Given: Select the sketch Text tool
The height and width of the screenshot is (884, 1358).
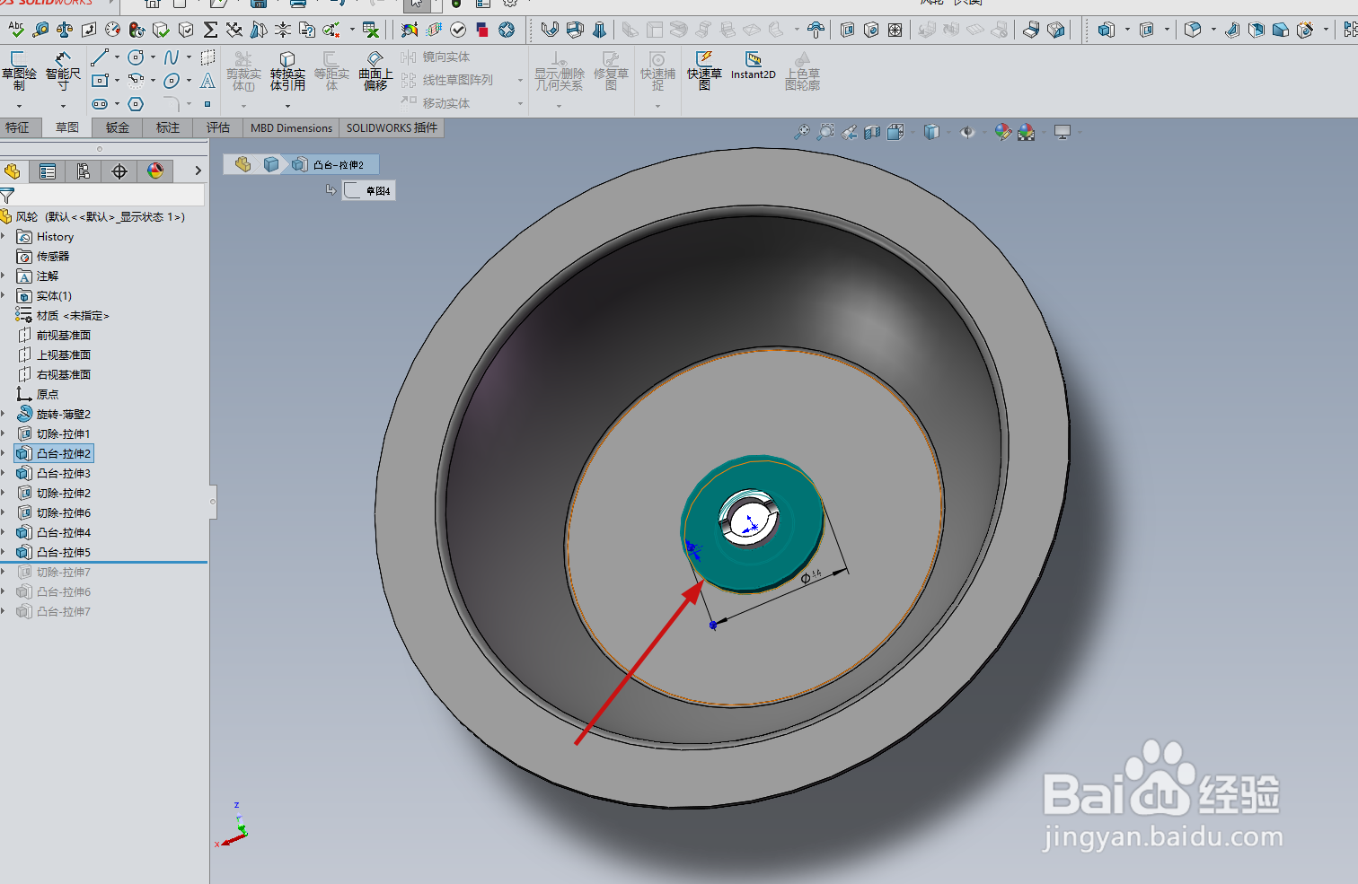Looking at the screenshot, I should coord(207,81).
